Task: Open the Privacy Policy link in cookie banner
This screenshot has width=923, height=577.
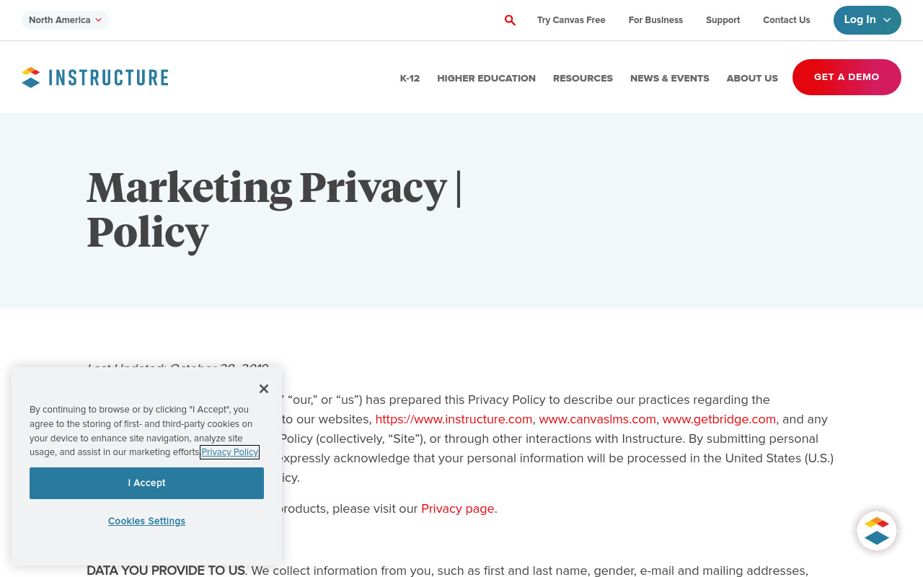Action: [x=230, y=452]
